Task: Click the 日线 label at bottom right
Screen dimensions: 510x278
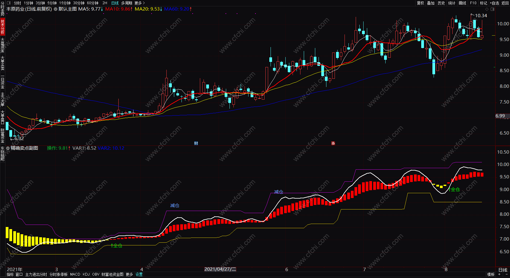Action: click(503, 270)
